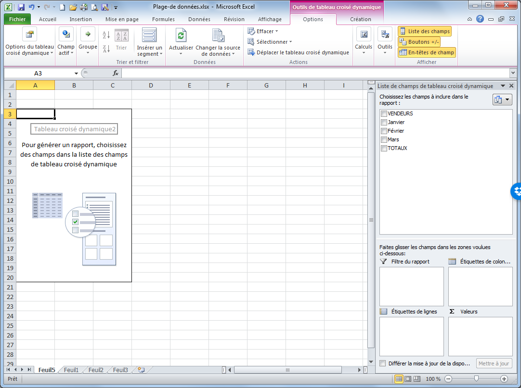Click the quick print printer icon
Screen dimensions: 521x388
tap(84, 7)
